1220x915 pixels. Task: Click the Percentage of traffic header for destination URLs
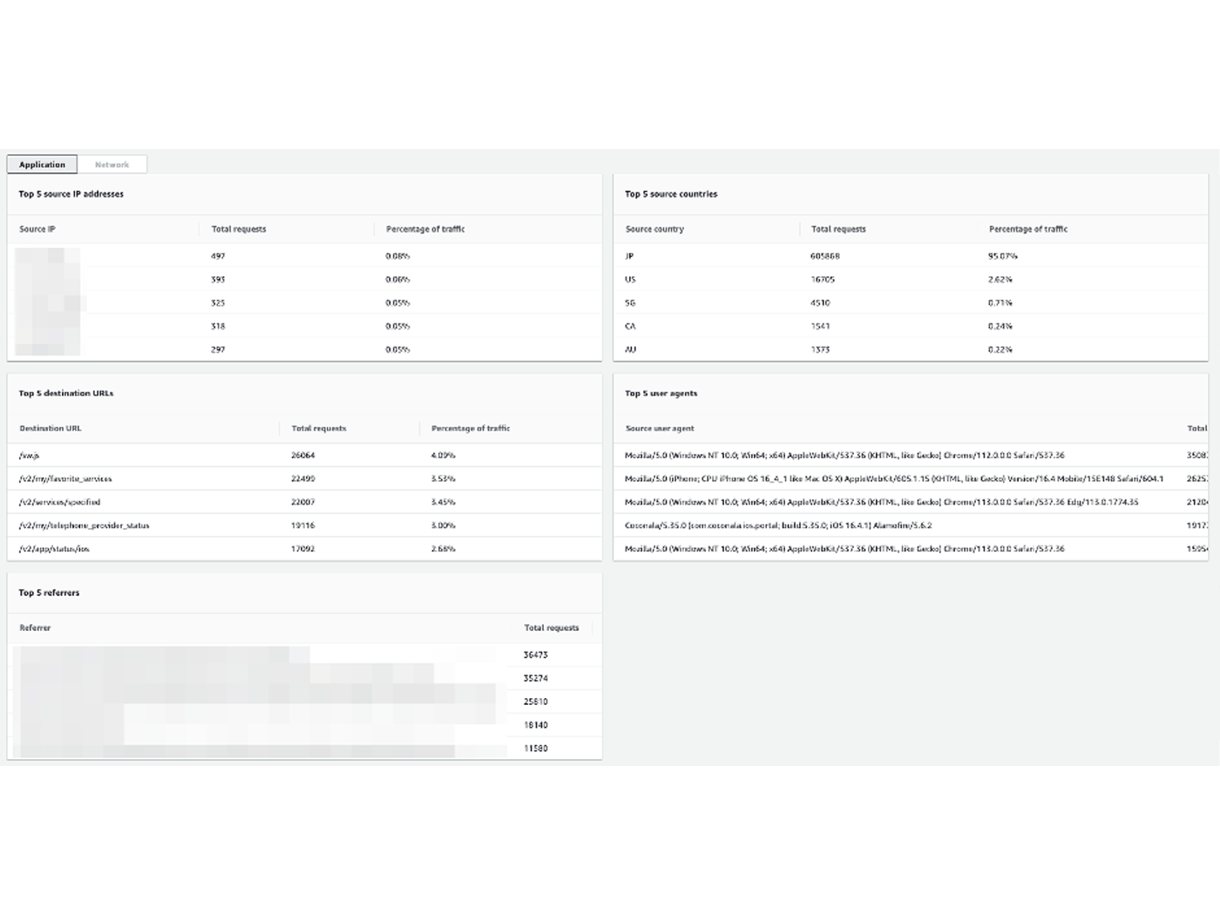[x=470, y=428]
